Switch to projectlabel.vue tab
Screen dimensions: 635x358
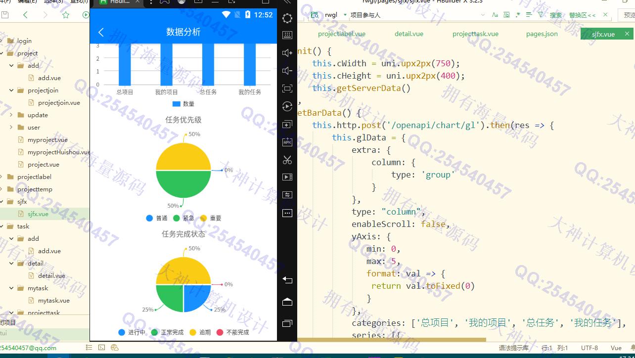[342, 34]
